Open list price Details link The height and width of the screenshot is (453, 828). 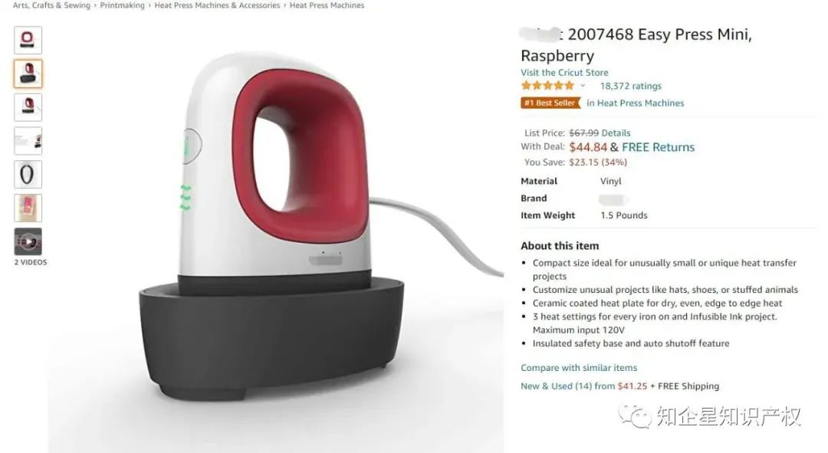616,133
